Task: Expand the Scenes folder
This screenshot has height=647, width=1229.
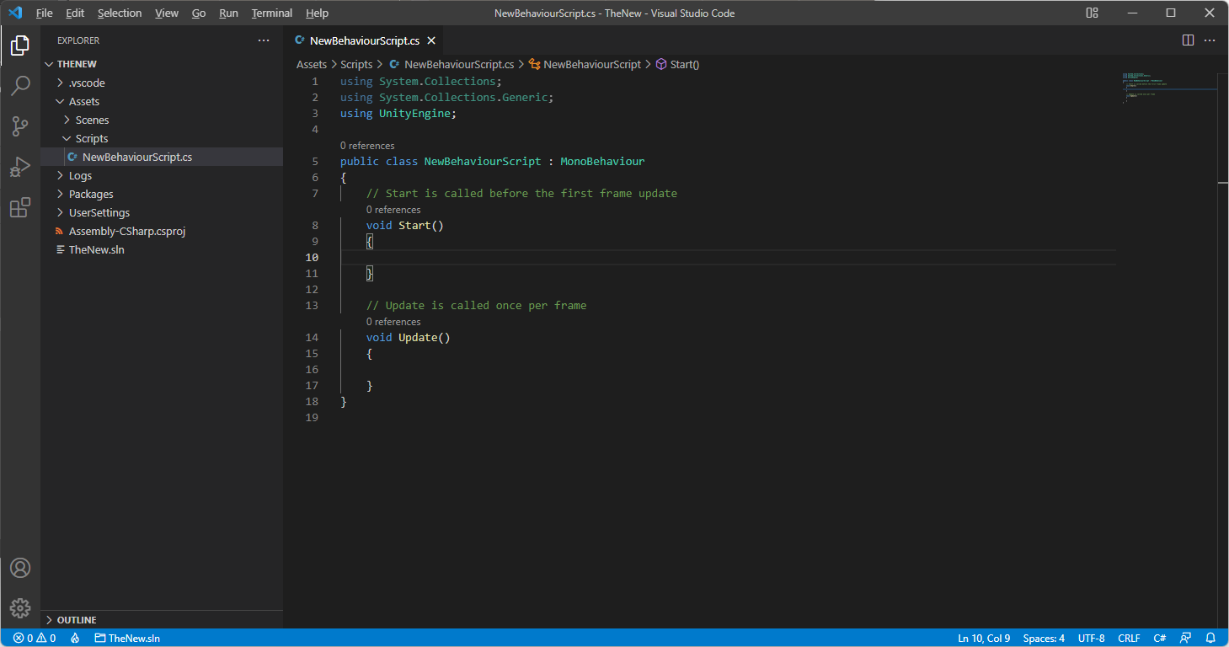Action: (x=67, y=120)
